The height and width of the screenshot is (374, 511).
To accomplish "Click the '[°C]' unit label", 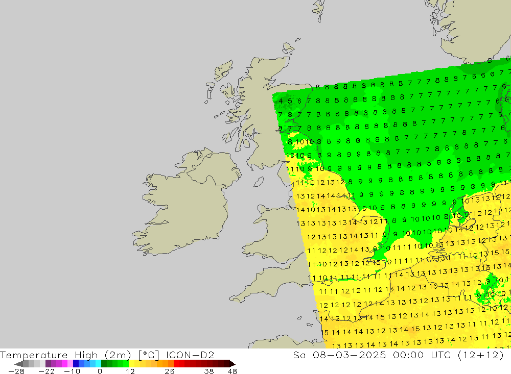I will pyautogui.click(x=148, y=355).
